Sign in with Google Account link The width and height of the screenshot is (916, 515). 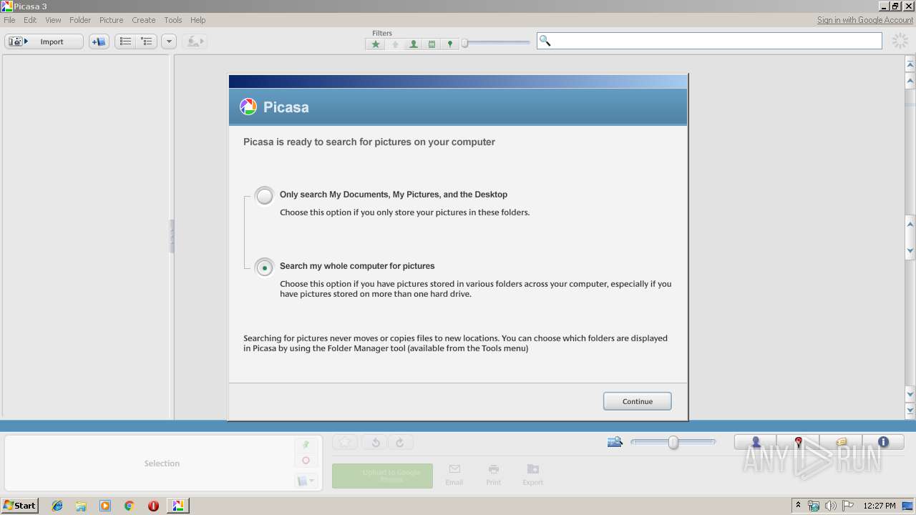click(x=865, y=20)
